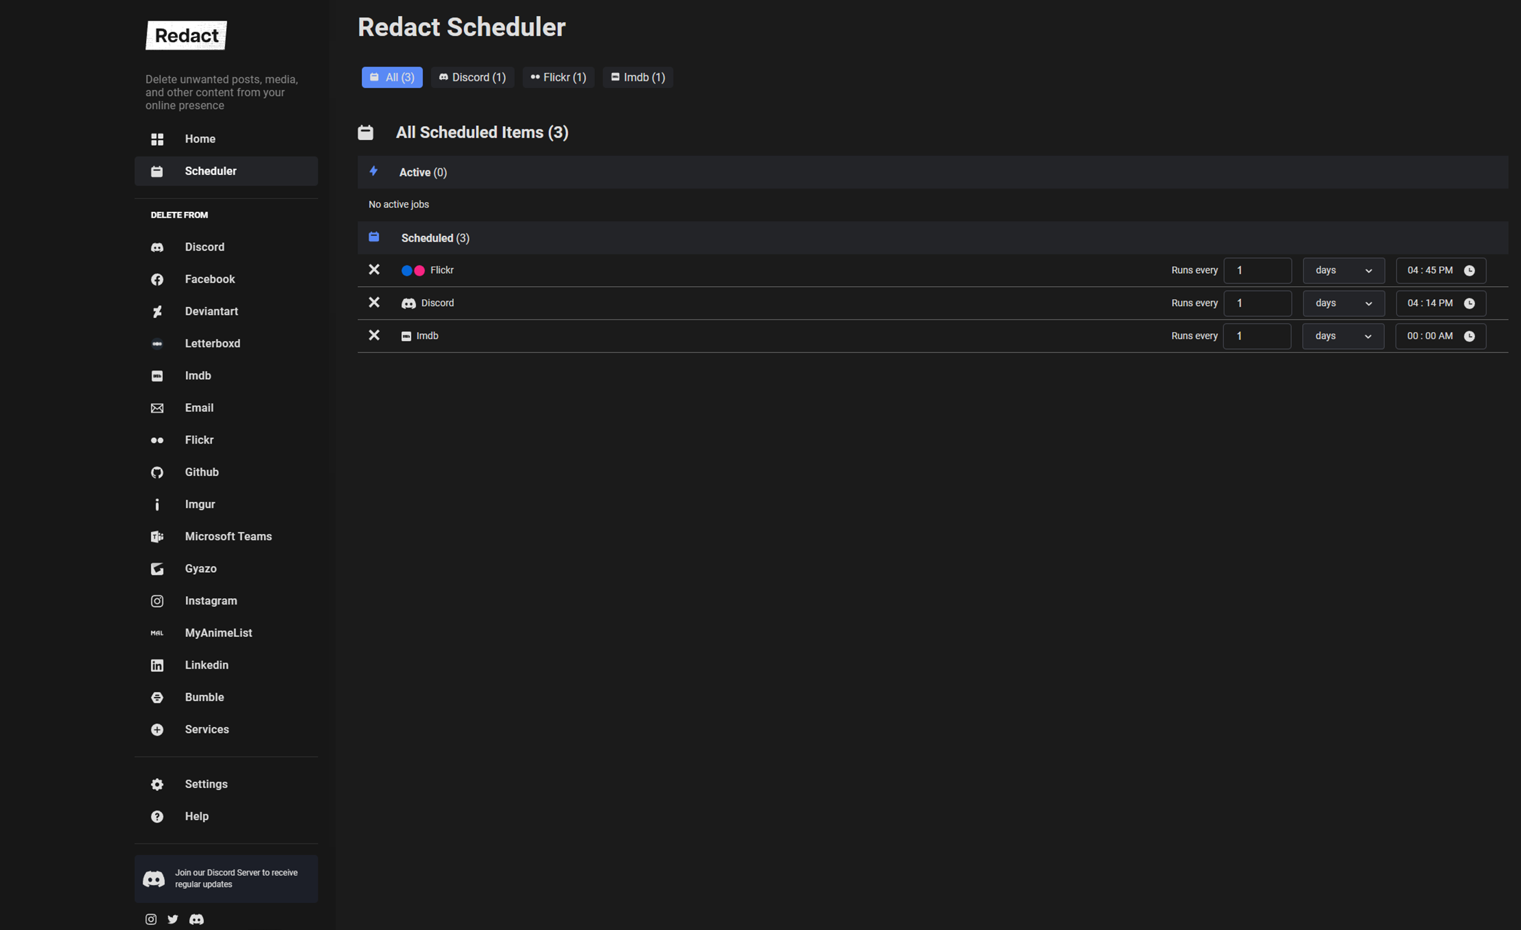Open clock picker for Flickr 04:45 PM

pyautogui.click(x=1469, y=271)
